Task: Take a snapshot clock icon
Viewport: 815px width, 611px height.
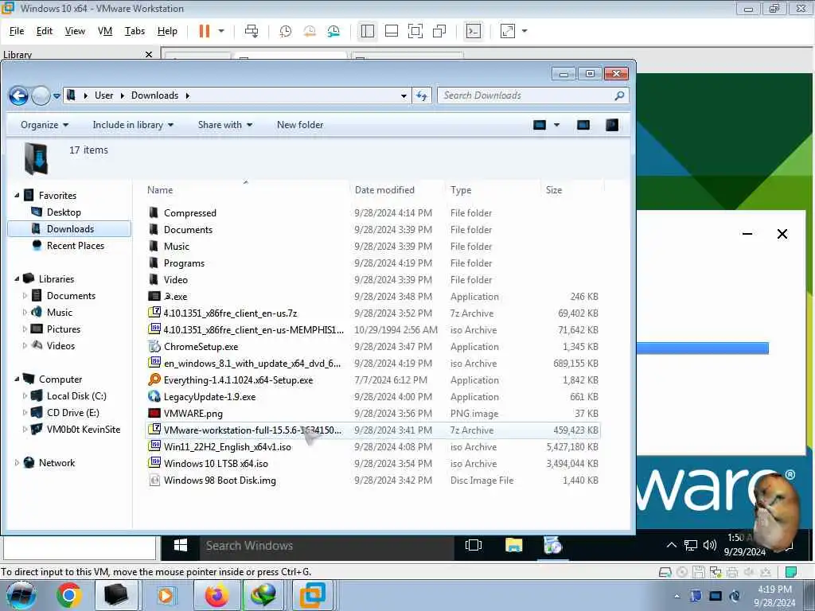Action: 286,32
